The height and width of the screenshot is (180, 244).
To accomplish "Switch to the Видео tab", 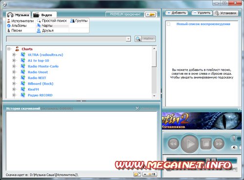I will pos(44,15).
